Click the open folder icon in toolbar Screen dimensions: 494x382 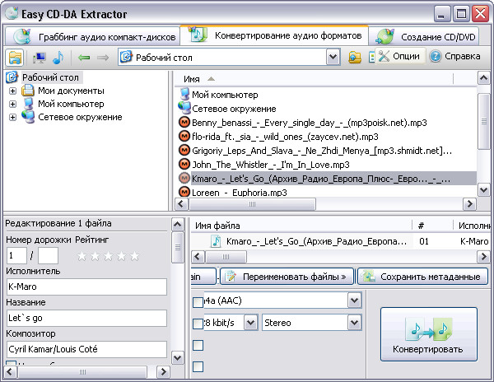pos(15,58)
